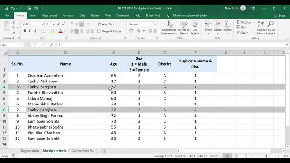
Task: Click the yellow fill color swatch
Action: [x=53, y=31]
